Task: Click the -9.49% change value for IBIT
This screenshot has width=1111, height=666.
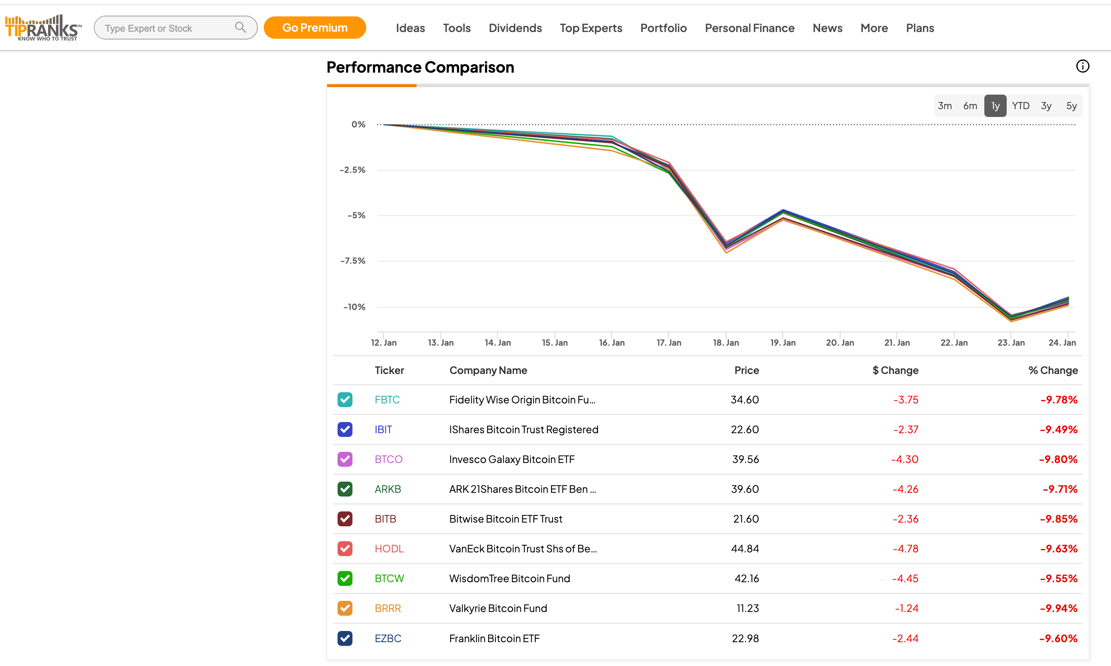Action: point(1058,429)
